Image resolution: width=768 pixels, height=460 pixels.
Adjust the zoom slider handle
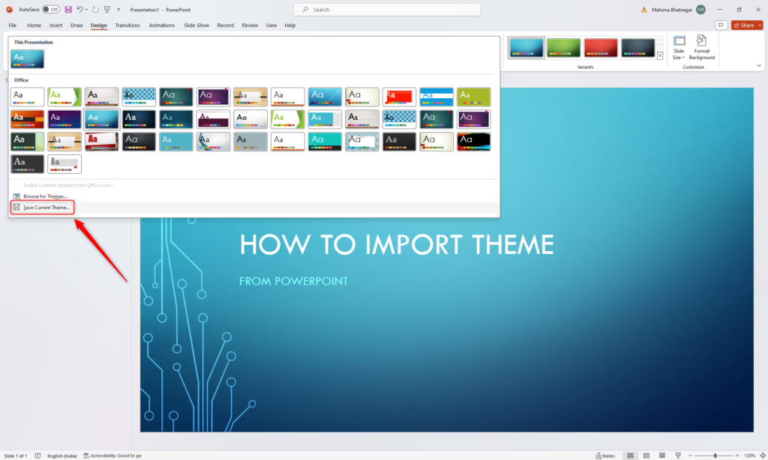click(x=715, y=455)
